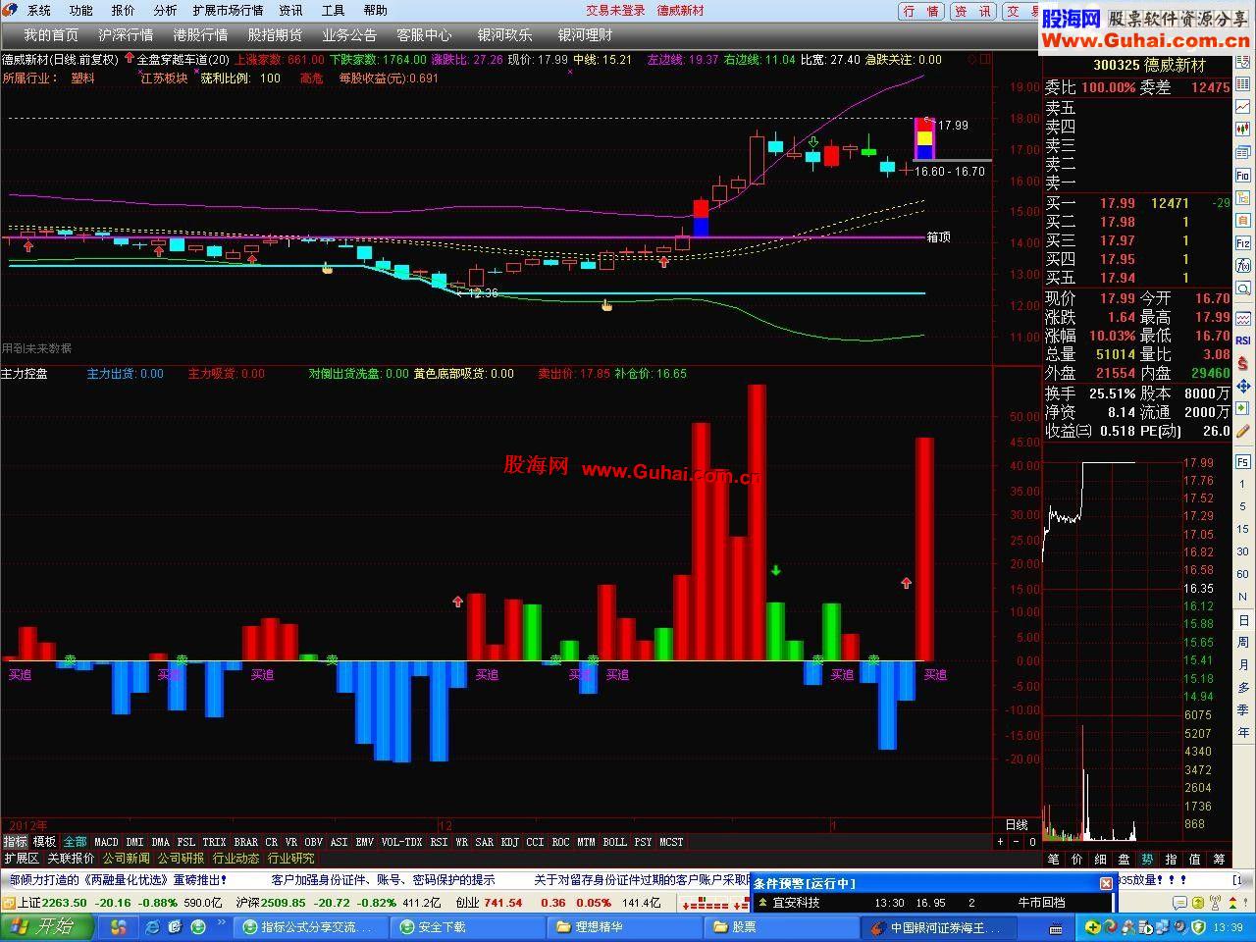Switch to 安全下载 taskbar window
Screen dimensions: 1256x942
pos(467,927)
